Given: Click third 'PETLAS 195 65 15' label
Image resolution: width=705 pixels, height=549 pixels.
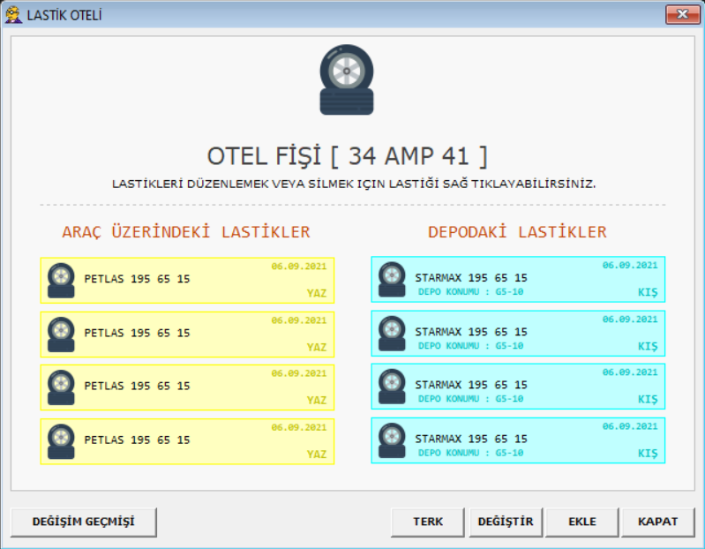Looking at the screenshot, I should click(x=137, y=386).
